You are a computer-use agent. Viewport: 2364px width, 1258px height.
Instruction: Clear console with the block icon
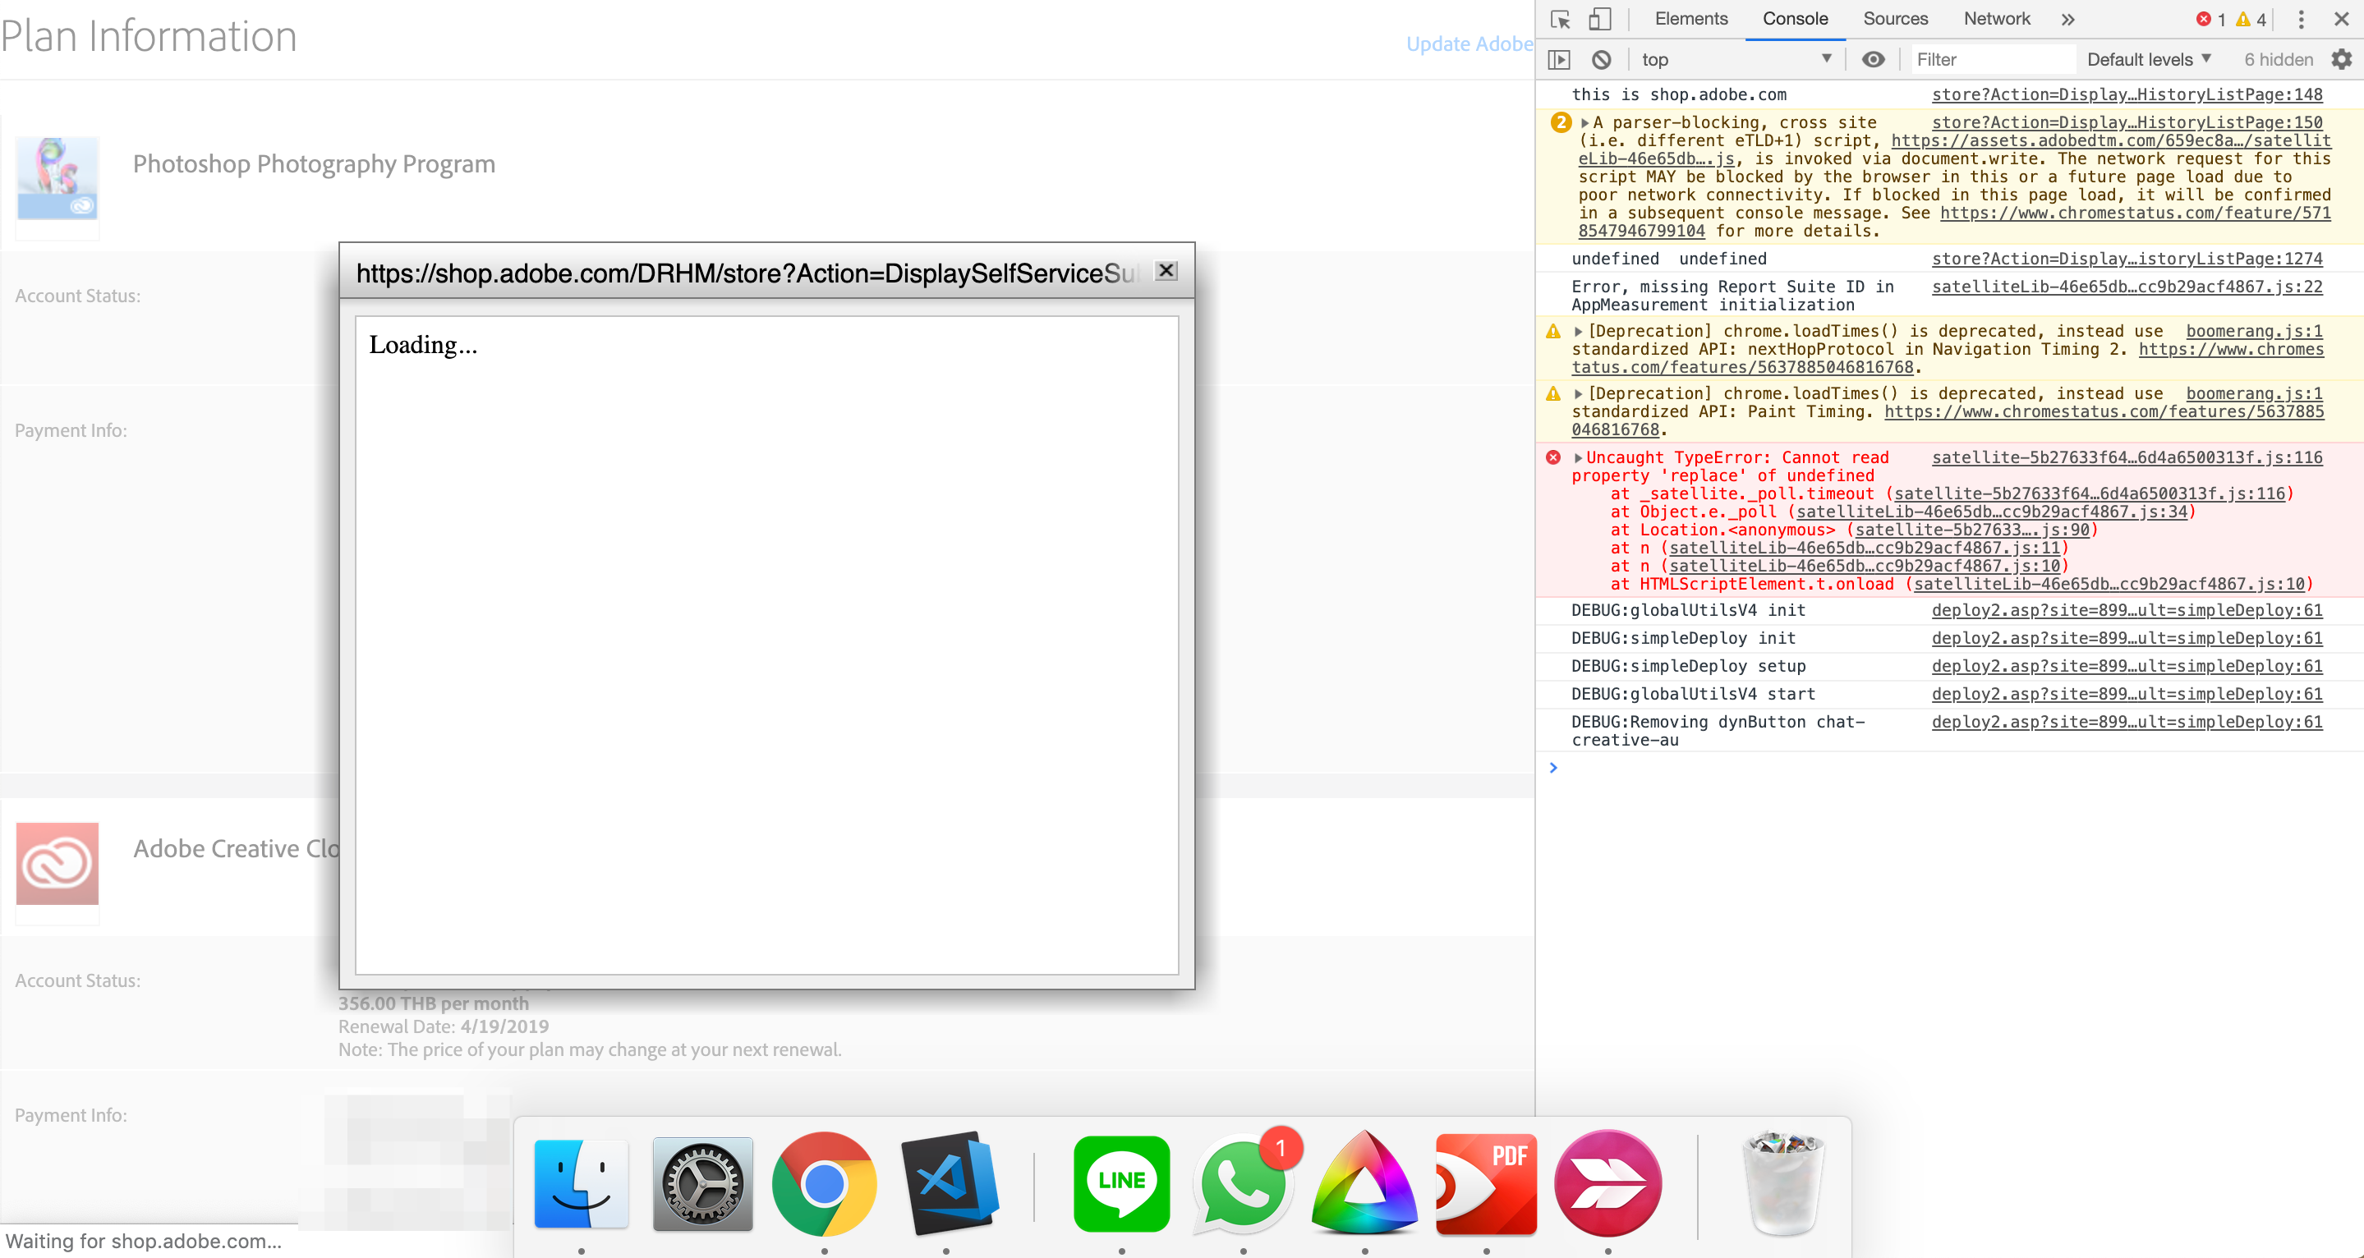(1602, 60)
